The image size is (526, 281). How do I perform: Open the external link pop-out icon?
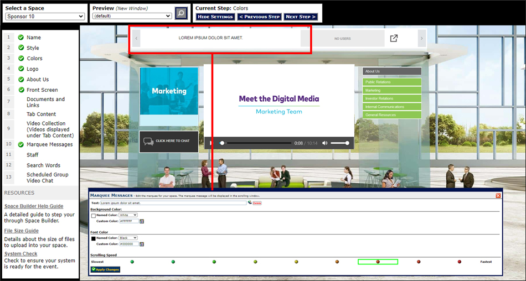pos(394,38)
